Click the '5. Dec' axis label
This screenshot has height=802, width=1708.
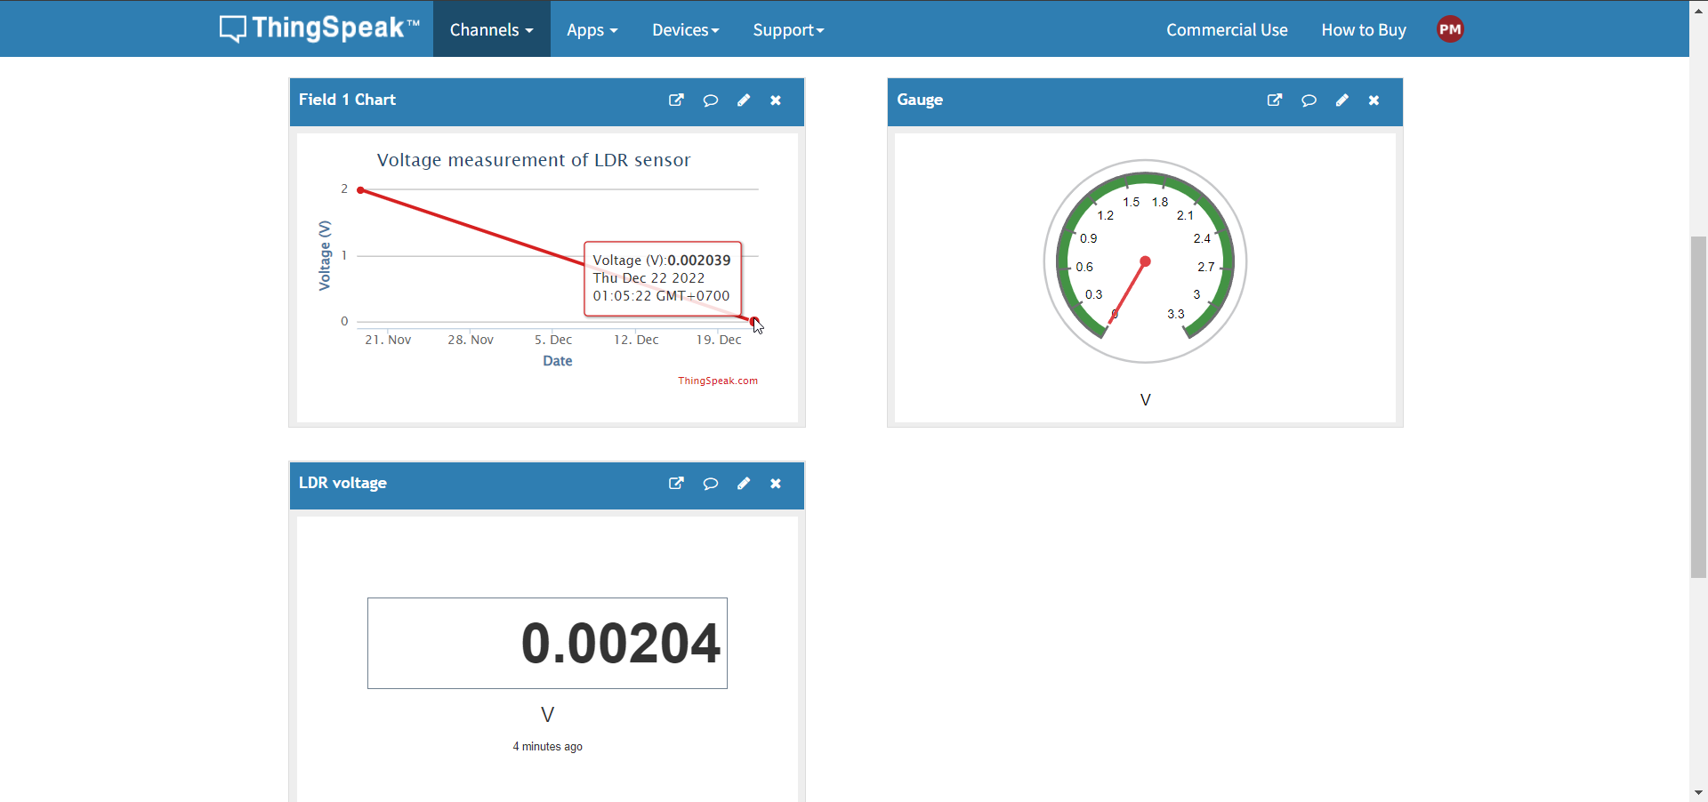click(x=553, y=340)
